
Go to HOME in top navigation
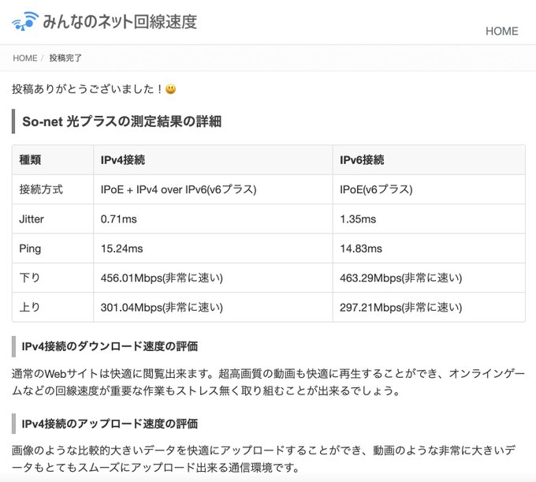point(501,31)
